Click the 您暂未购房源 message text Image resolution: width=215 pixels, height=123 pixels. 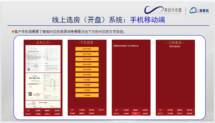175,46
